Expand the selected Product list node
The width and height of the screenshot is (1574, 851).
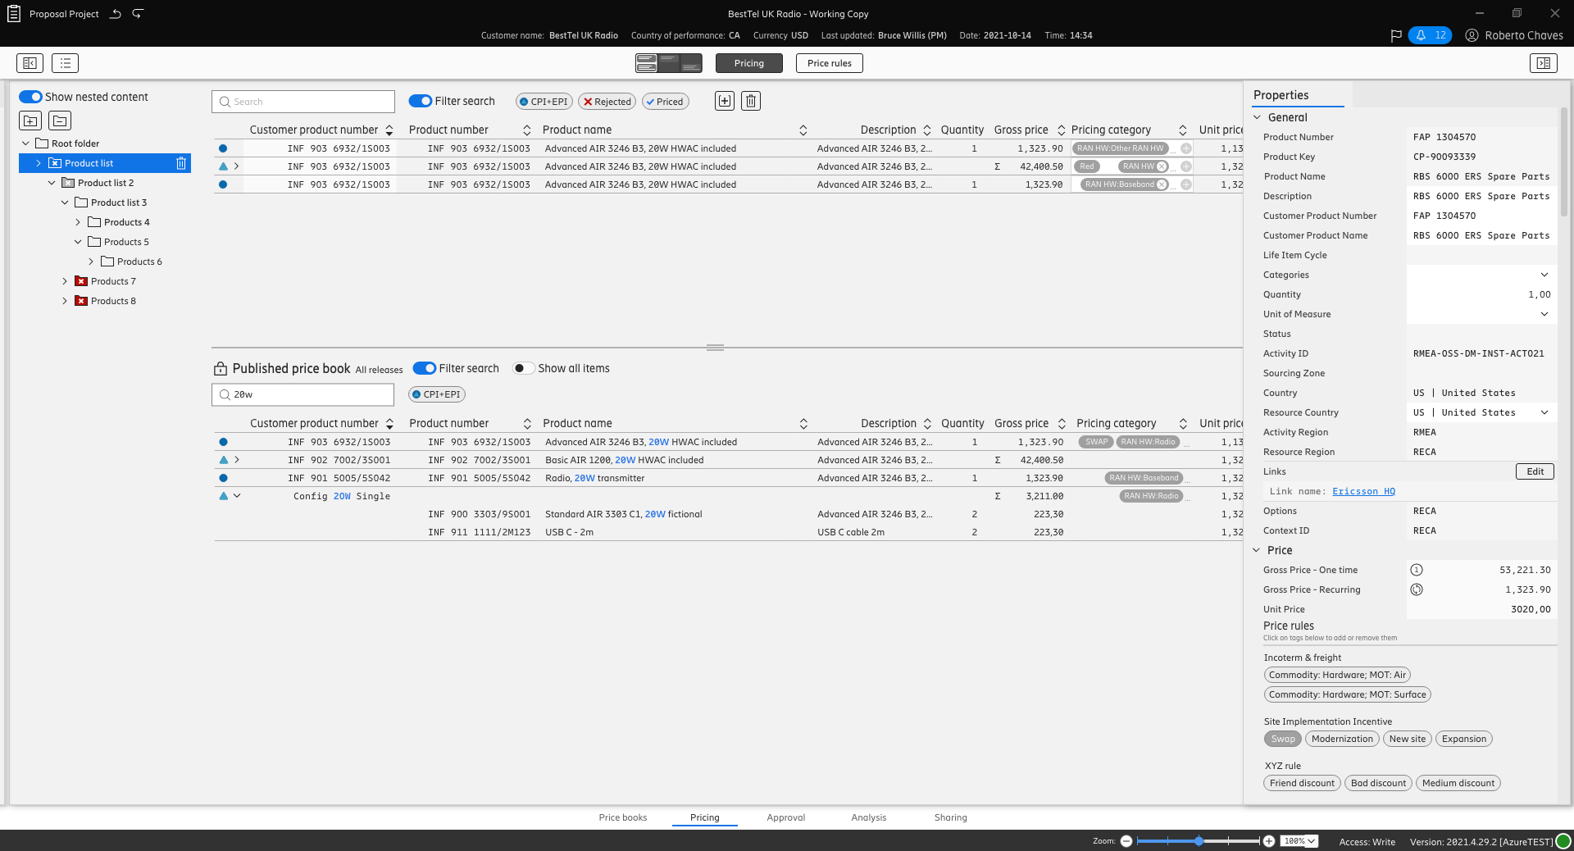coord(39,163)
